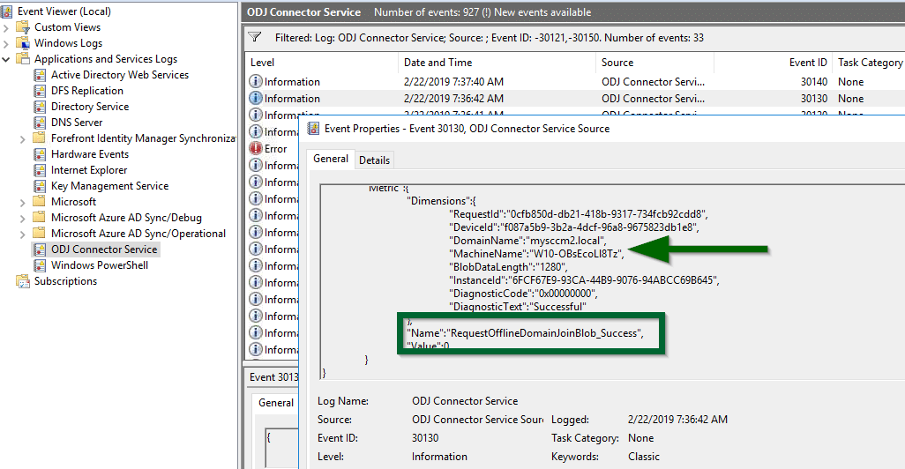Click the Applications and Services Logs folder icon
The height and width of the screenshot is (469, 905).
pyautogui.click(x=23, y=59)
